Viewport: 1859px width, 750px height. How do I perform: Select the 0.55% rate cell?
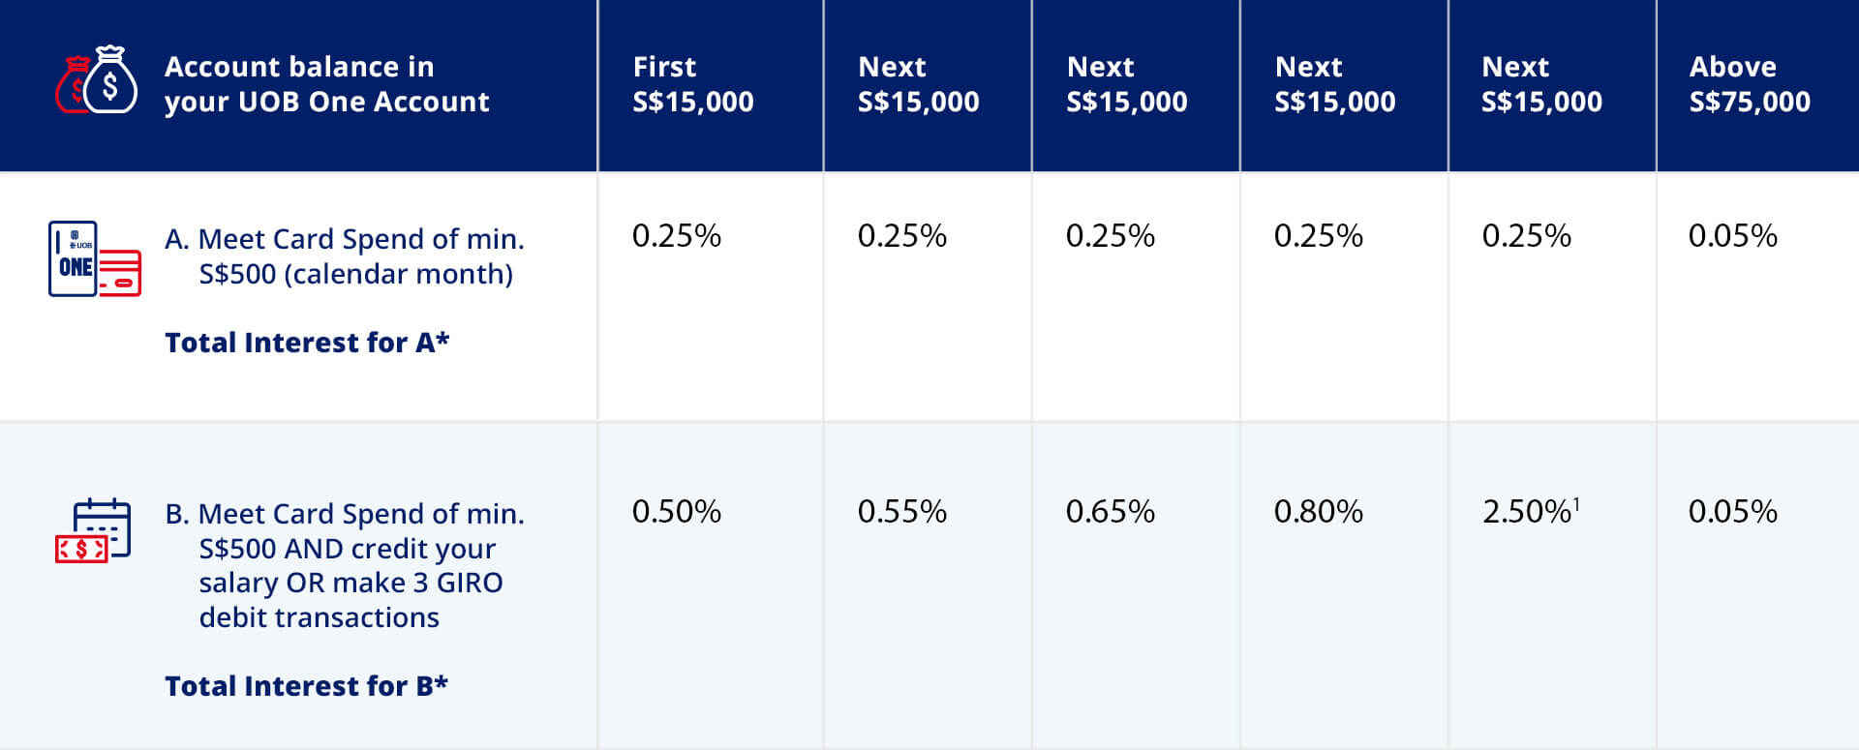click(x=901, y=512)
